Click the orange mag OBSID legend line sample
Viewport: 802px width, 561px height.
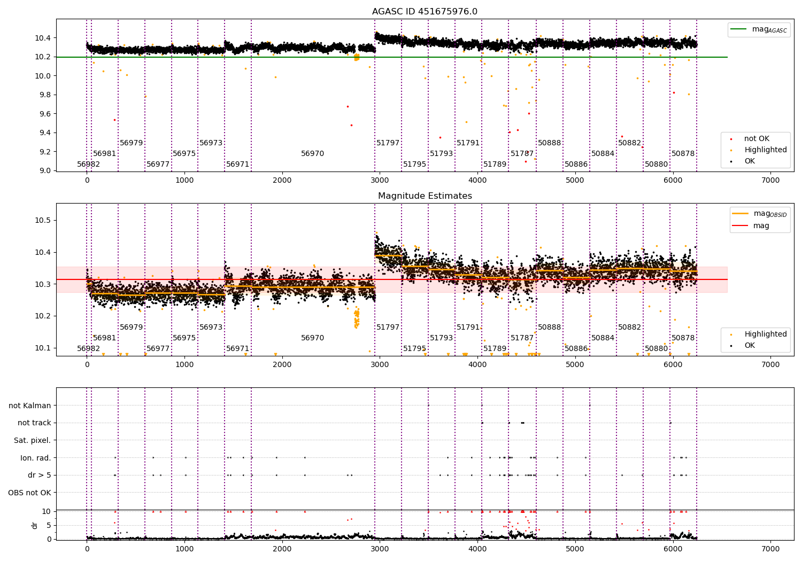(x=741, y=214)
